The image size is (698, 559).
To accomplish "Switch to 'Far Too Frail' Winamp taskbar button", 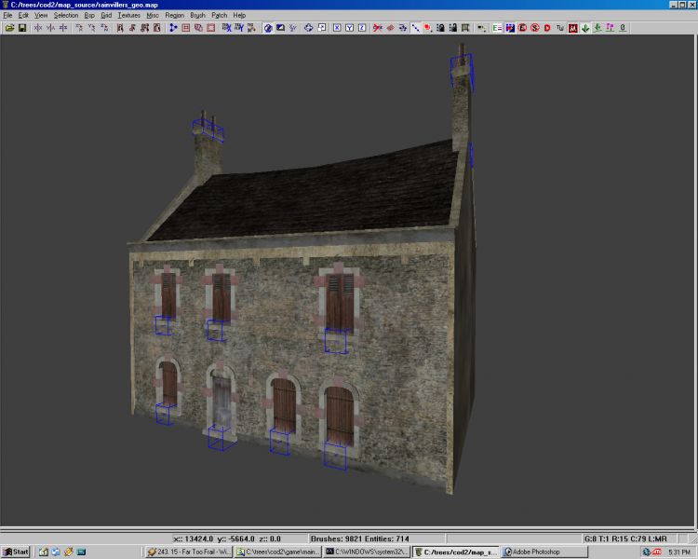I will [x=189, y=552].
